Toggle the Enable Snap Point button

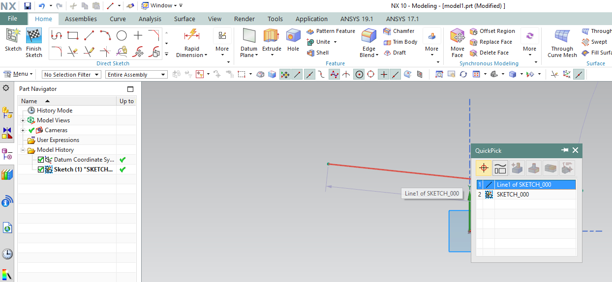(285, 74)
